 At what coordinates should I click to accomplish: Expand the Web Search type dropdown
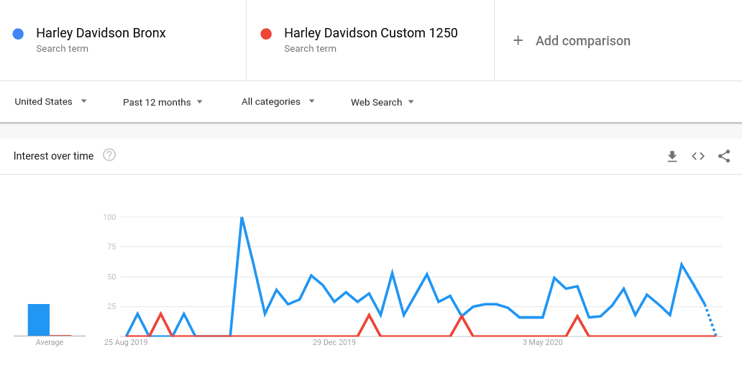click(383, 102)
